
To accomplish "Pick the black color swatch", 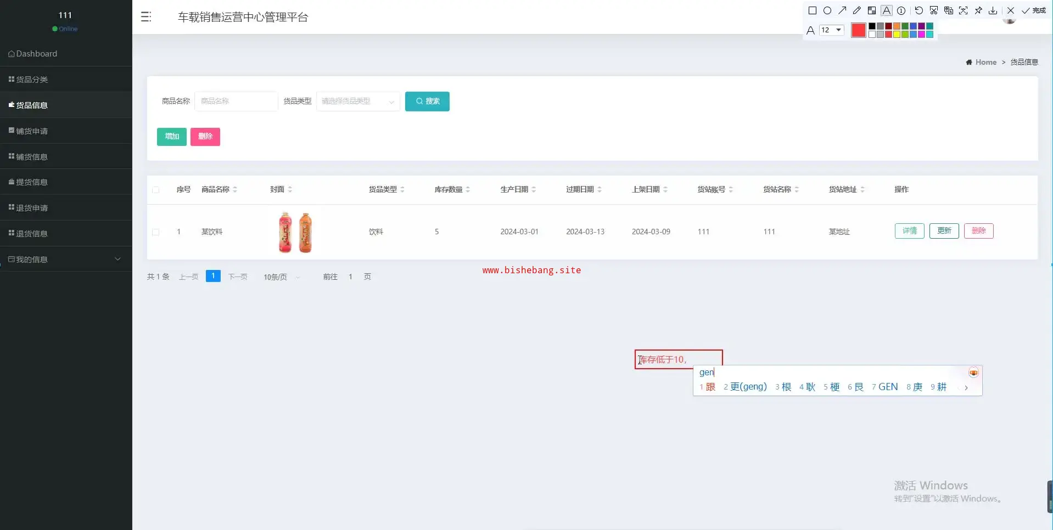I will (872, 26).
